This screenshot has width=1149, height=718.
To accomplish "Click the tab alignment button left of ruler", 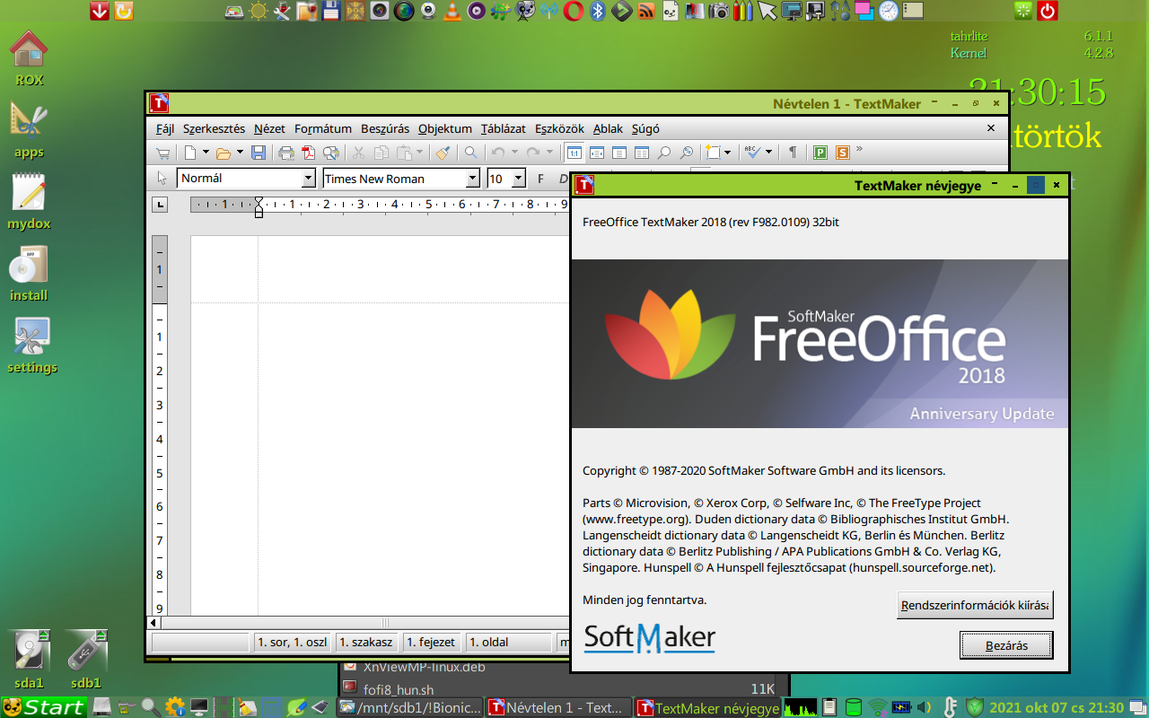I will pyautogui.click(x=161, y=205).
